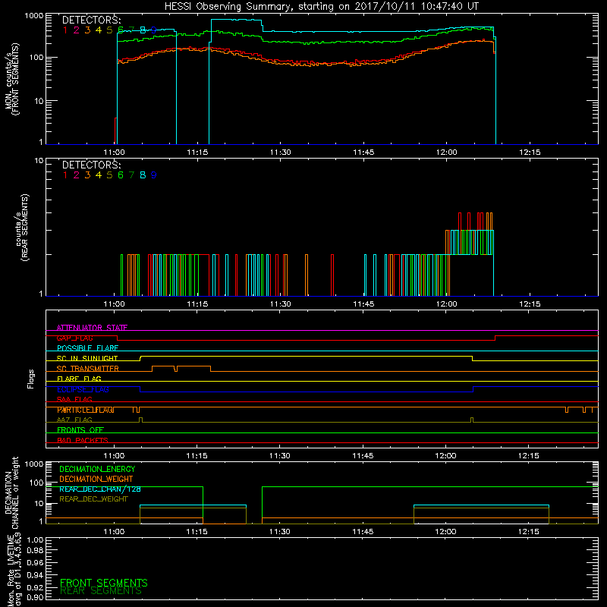Click DETECTORS: label in rear segments panel
The height and width of the screenshot is (607, 607).
pos(91,165)
